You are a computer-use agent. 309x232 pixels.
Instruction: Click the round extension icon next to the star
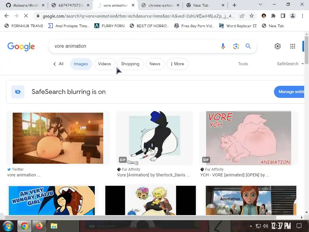(x=264, y=16)
